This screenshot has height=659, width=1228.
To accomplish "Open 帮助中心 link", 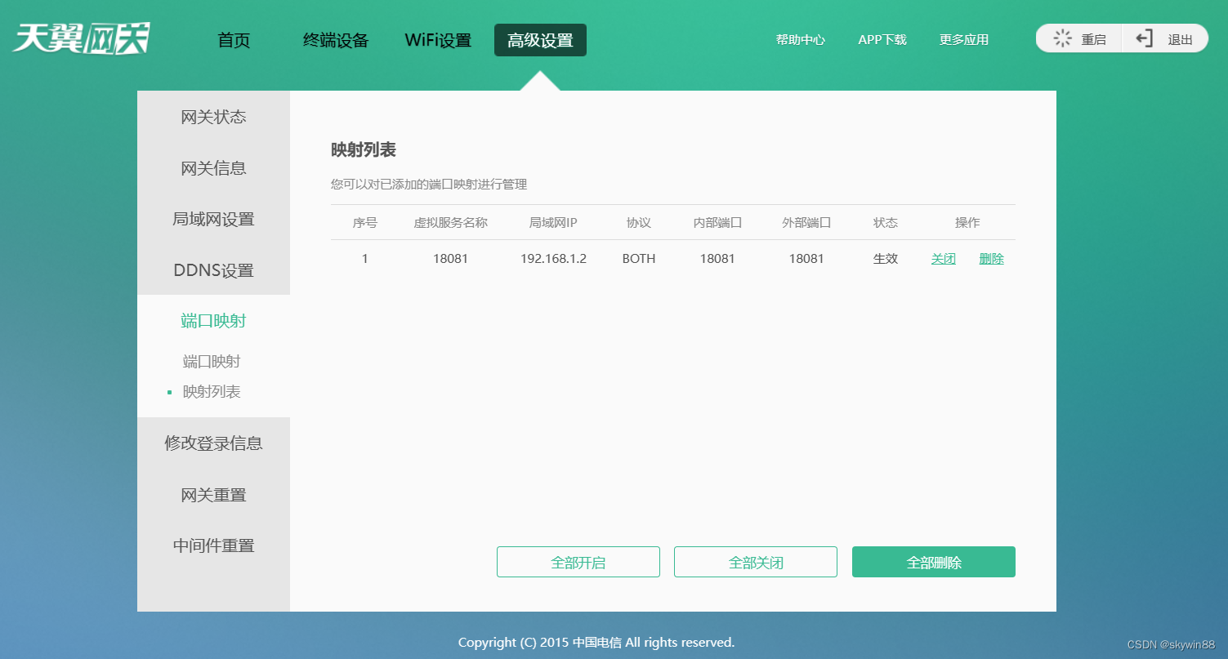I will [801, 39].
